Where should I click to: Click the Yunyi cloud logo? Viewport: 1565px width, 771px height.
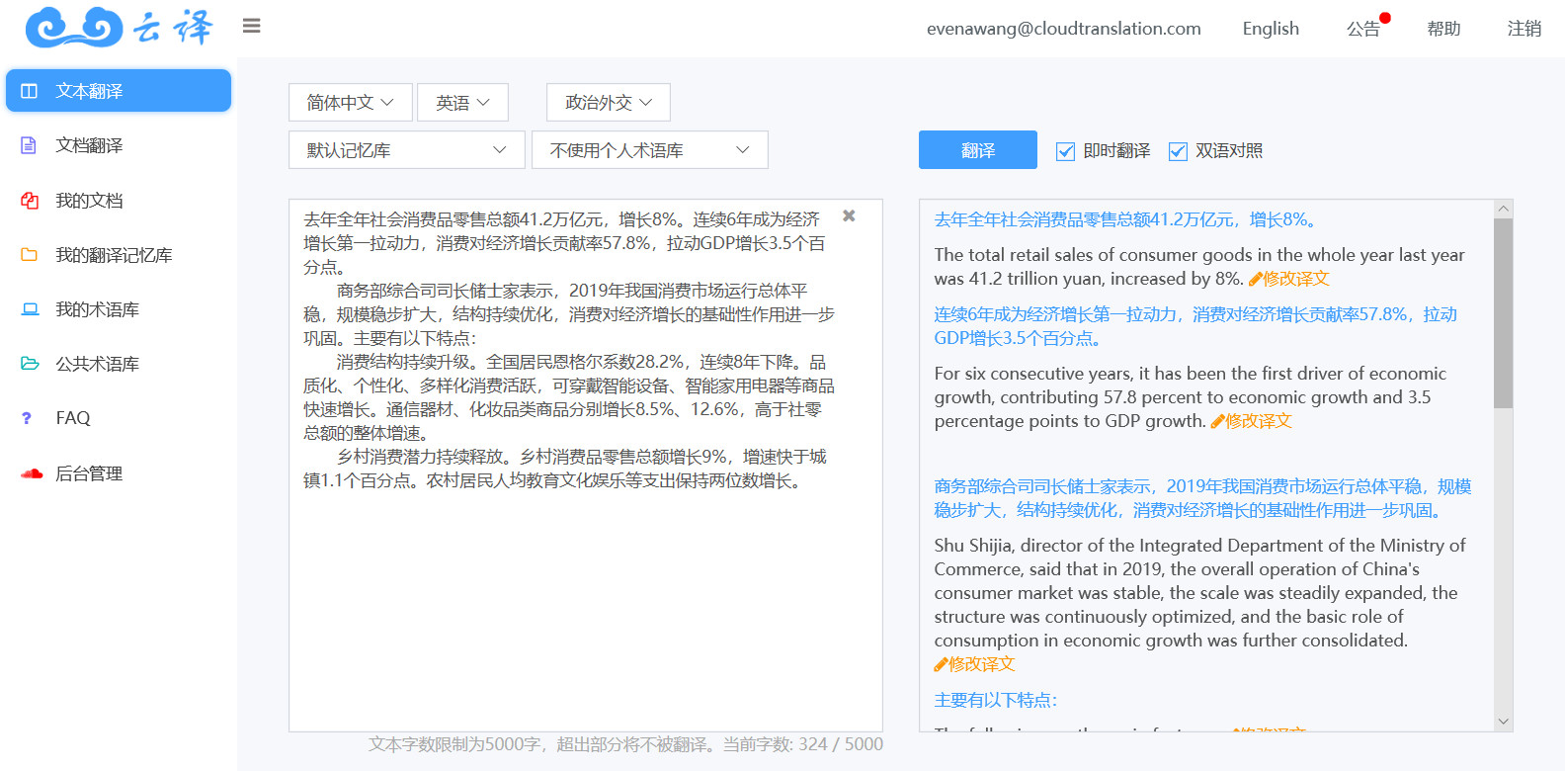[x=119, y=27]
